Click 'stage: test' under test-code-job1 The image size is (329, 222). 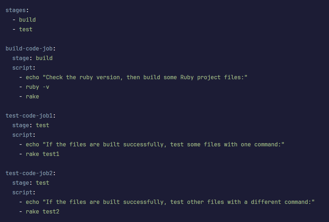pyautogui.click(x=31, y=125)
